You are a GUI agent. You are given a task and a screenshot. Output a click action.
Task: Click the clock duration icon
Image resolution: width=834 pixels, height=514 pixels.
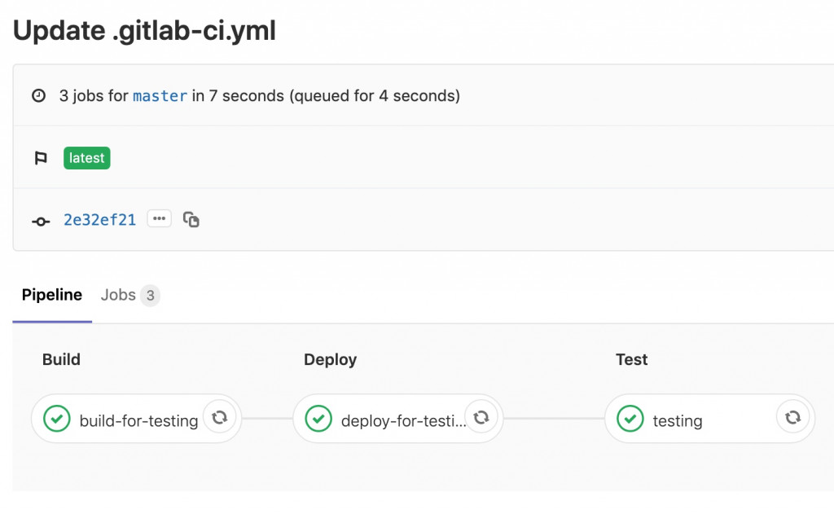tap(39, 96)
